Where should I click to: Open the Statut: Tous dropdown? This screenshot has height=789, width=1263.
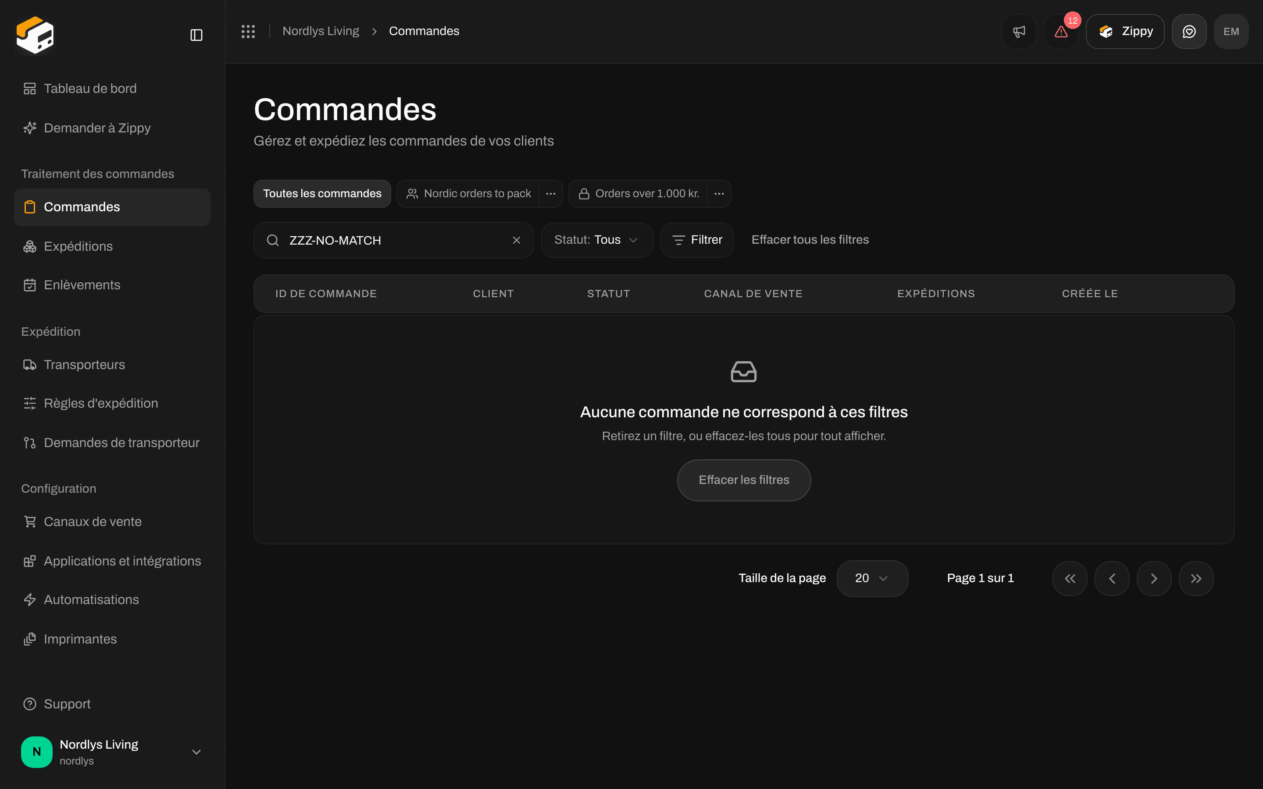tap(597, 240)
